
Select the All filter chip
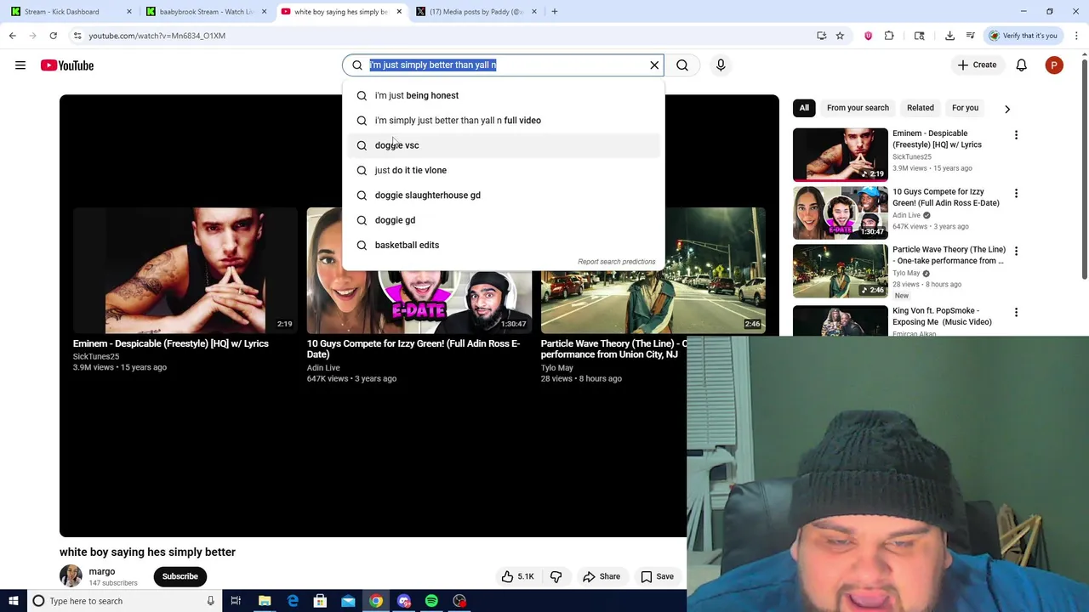coord(804,108)
